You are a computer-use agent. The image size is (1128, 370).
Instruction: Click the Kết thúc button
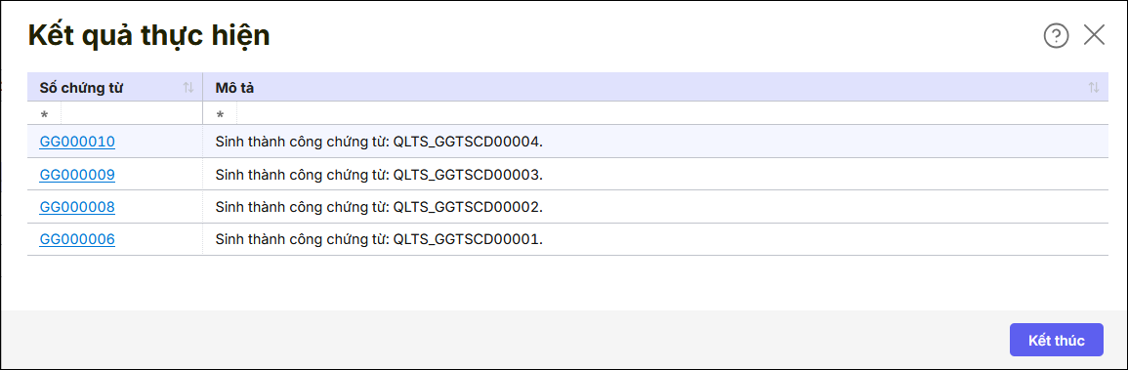pos(1056,340)
